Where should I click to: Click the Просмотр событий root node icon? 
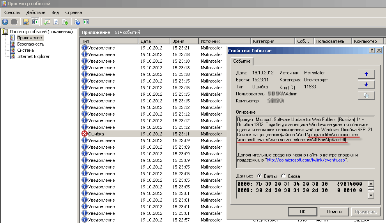(5, 32)
